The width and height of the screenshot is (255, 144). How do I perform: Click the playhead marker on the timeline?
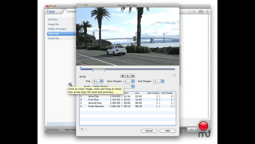(81, 68)
